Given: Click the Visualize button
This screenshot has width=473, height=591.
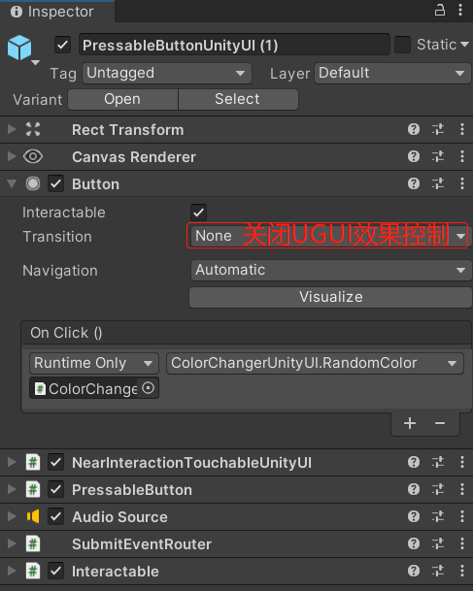Looking at the screenshot, I should (x=330, y=297).
